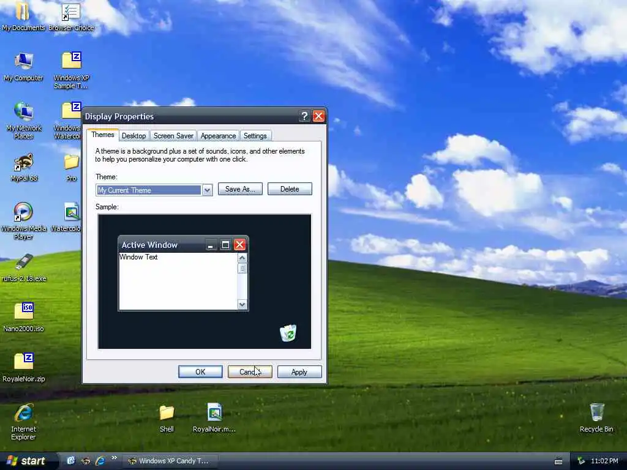Viewport: 627px width, 470px height.
Task: Click on-screen keyboard tray icon
Action: click(x=558, y=461)
